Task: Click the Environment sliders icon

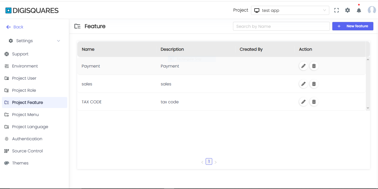Action: point(7,66)
